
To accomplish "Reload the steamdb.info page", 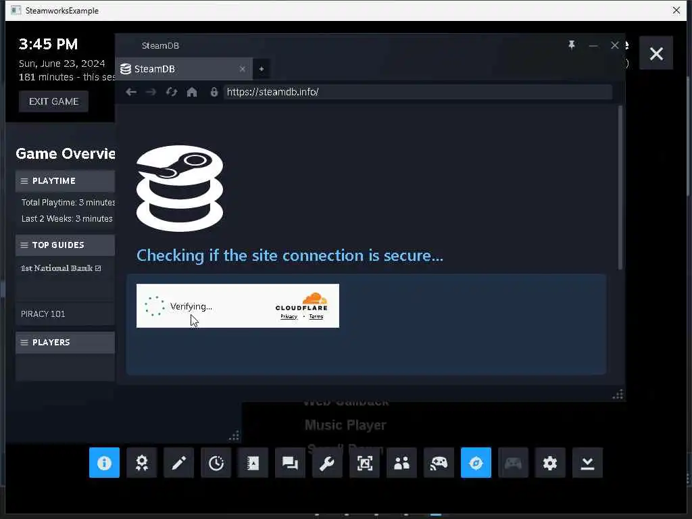I will [x=172, y=92].
